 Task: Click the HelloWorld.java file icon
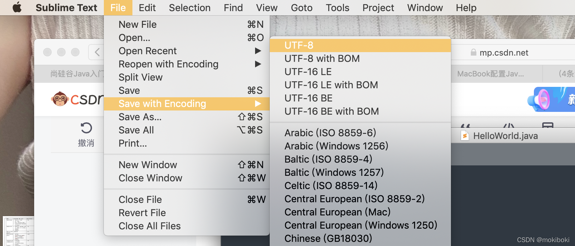pos(465,136)
